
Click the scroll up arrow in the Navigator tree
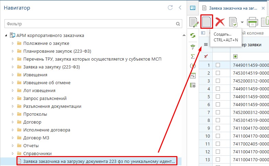coord(184,35)
